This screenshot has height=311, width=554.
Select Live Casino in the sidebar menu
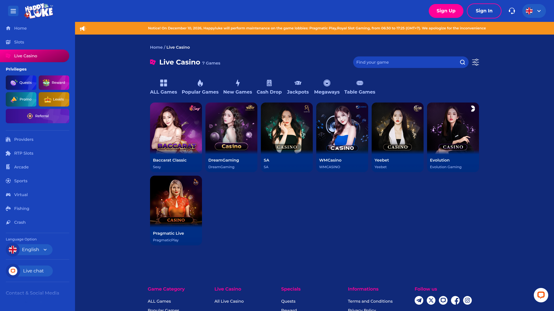(x=25, y=56)
